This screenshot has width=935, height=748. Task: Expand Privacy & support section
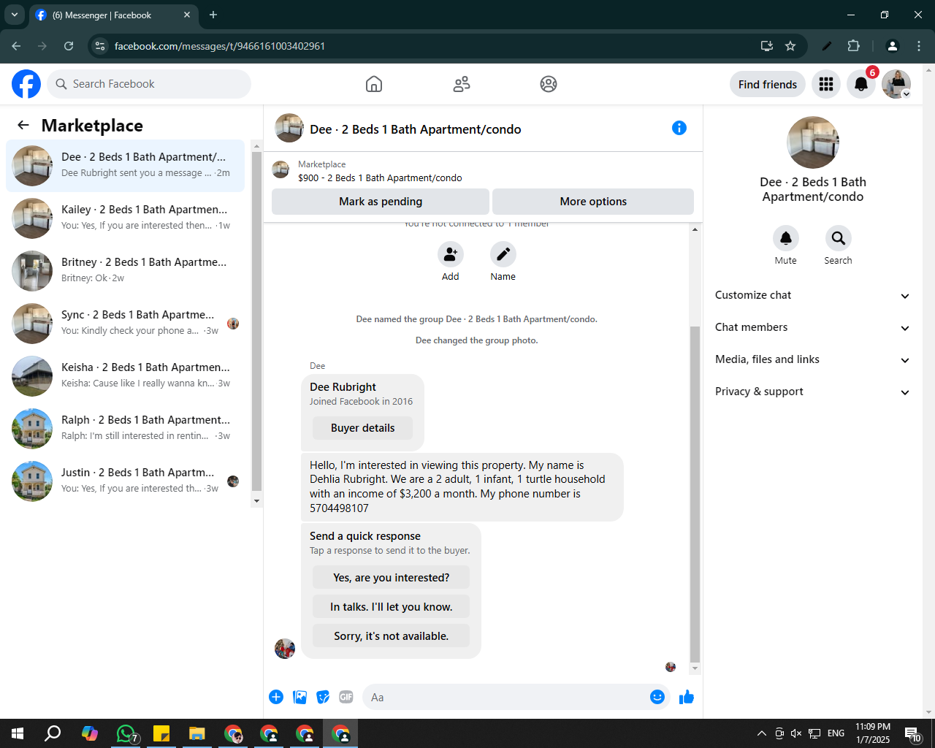[x=813, y=392]
